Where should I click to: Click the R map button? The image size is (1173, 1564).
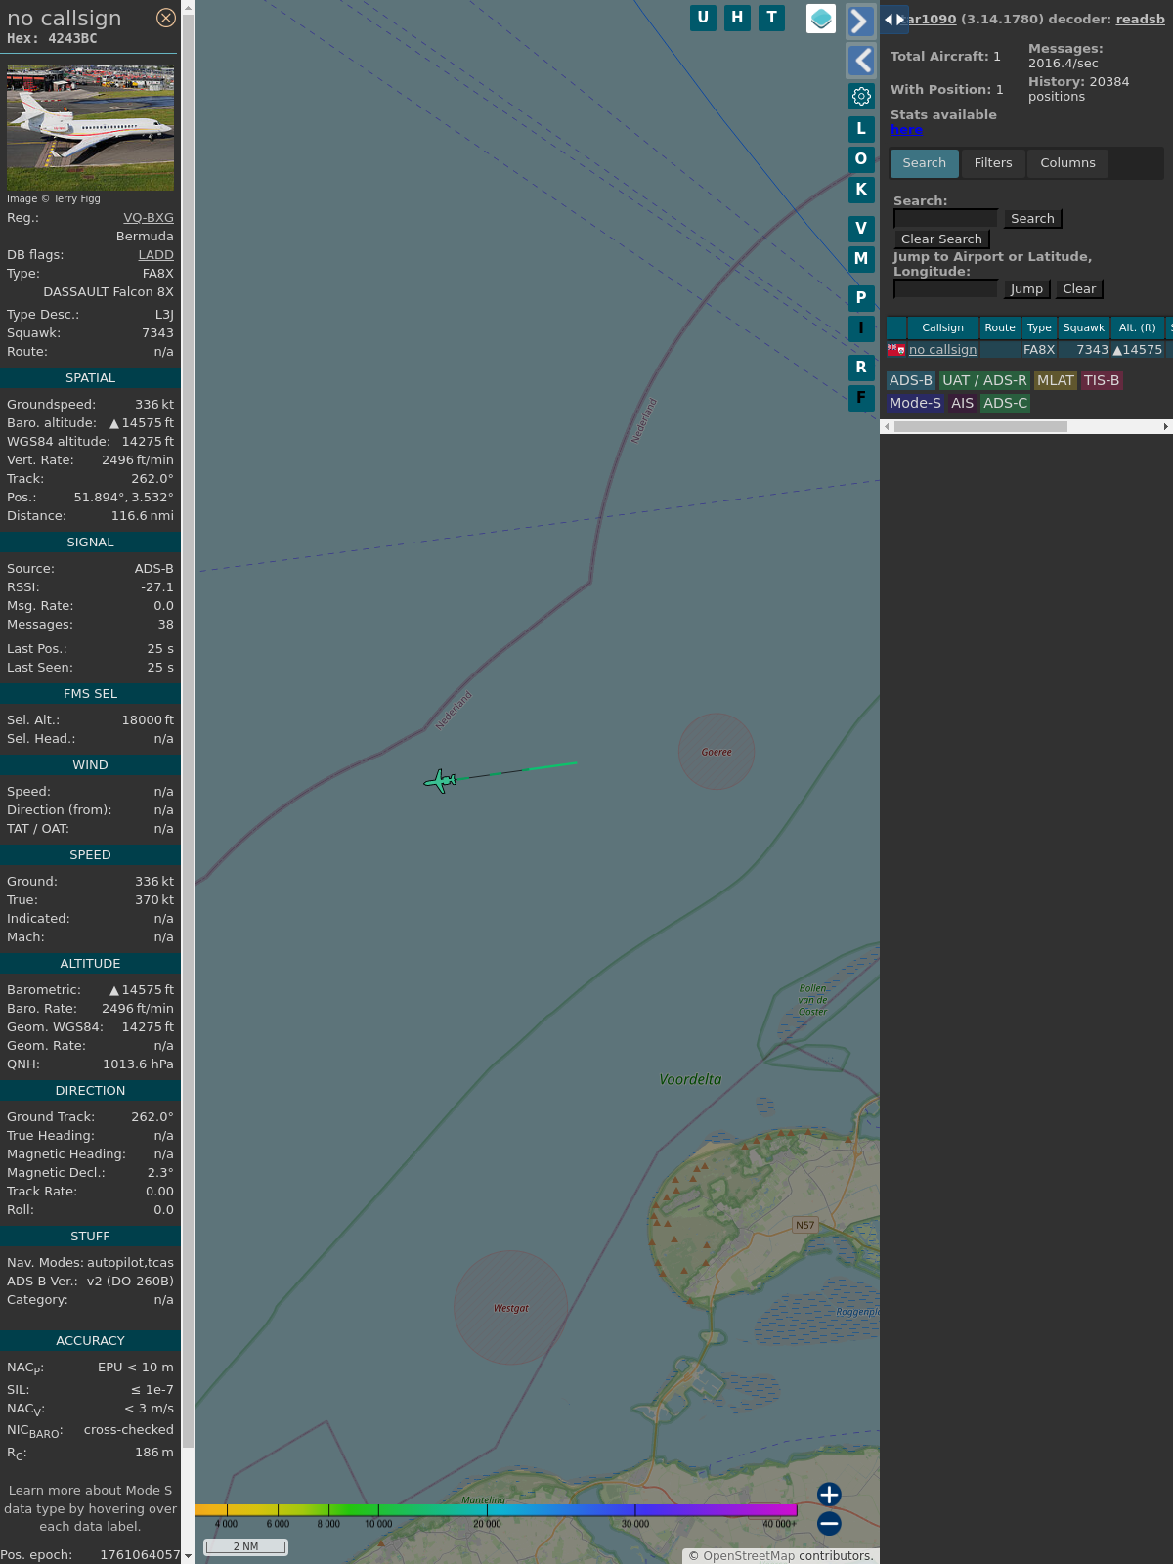coord(861,368)
